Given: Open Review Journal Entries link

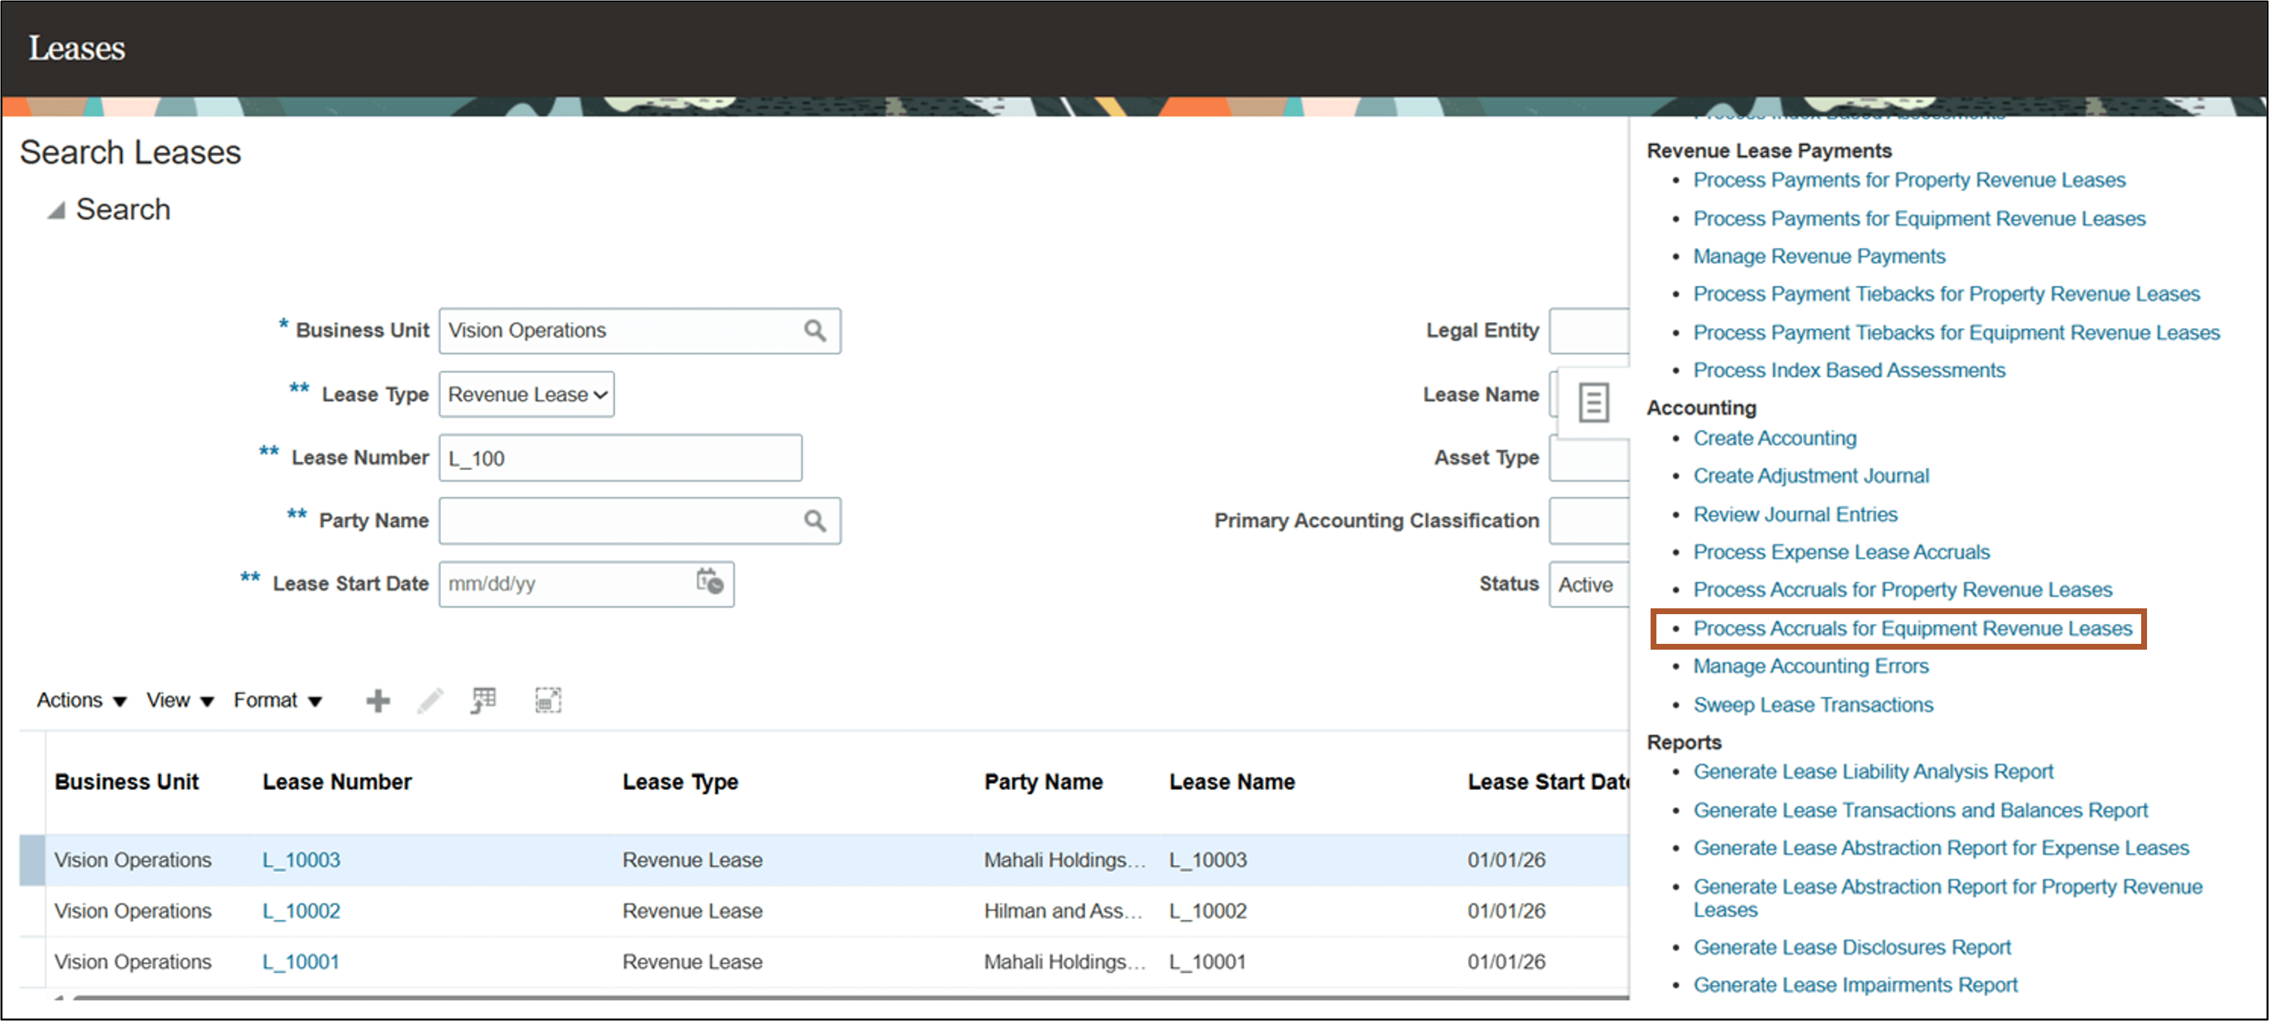Looking at the screenshot, I should [1795, 515].
